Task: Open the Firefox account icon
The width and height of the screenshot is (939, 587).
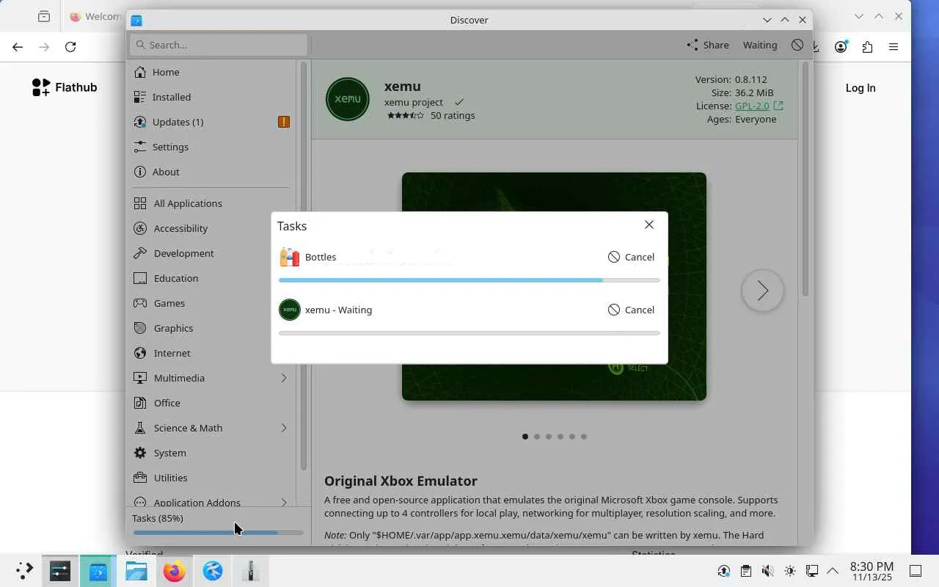Action: coord(841,47)
